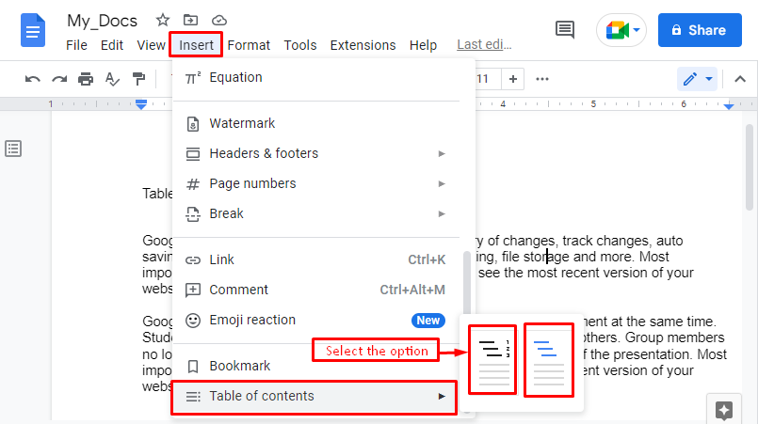
Task: Click the Equation pi icon
Action: point(193,78)
